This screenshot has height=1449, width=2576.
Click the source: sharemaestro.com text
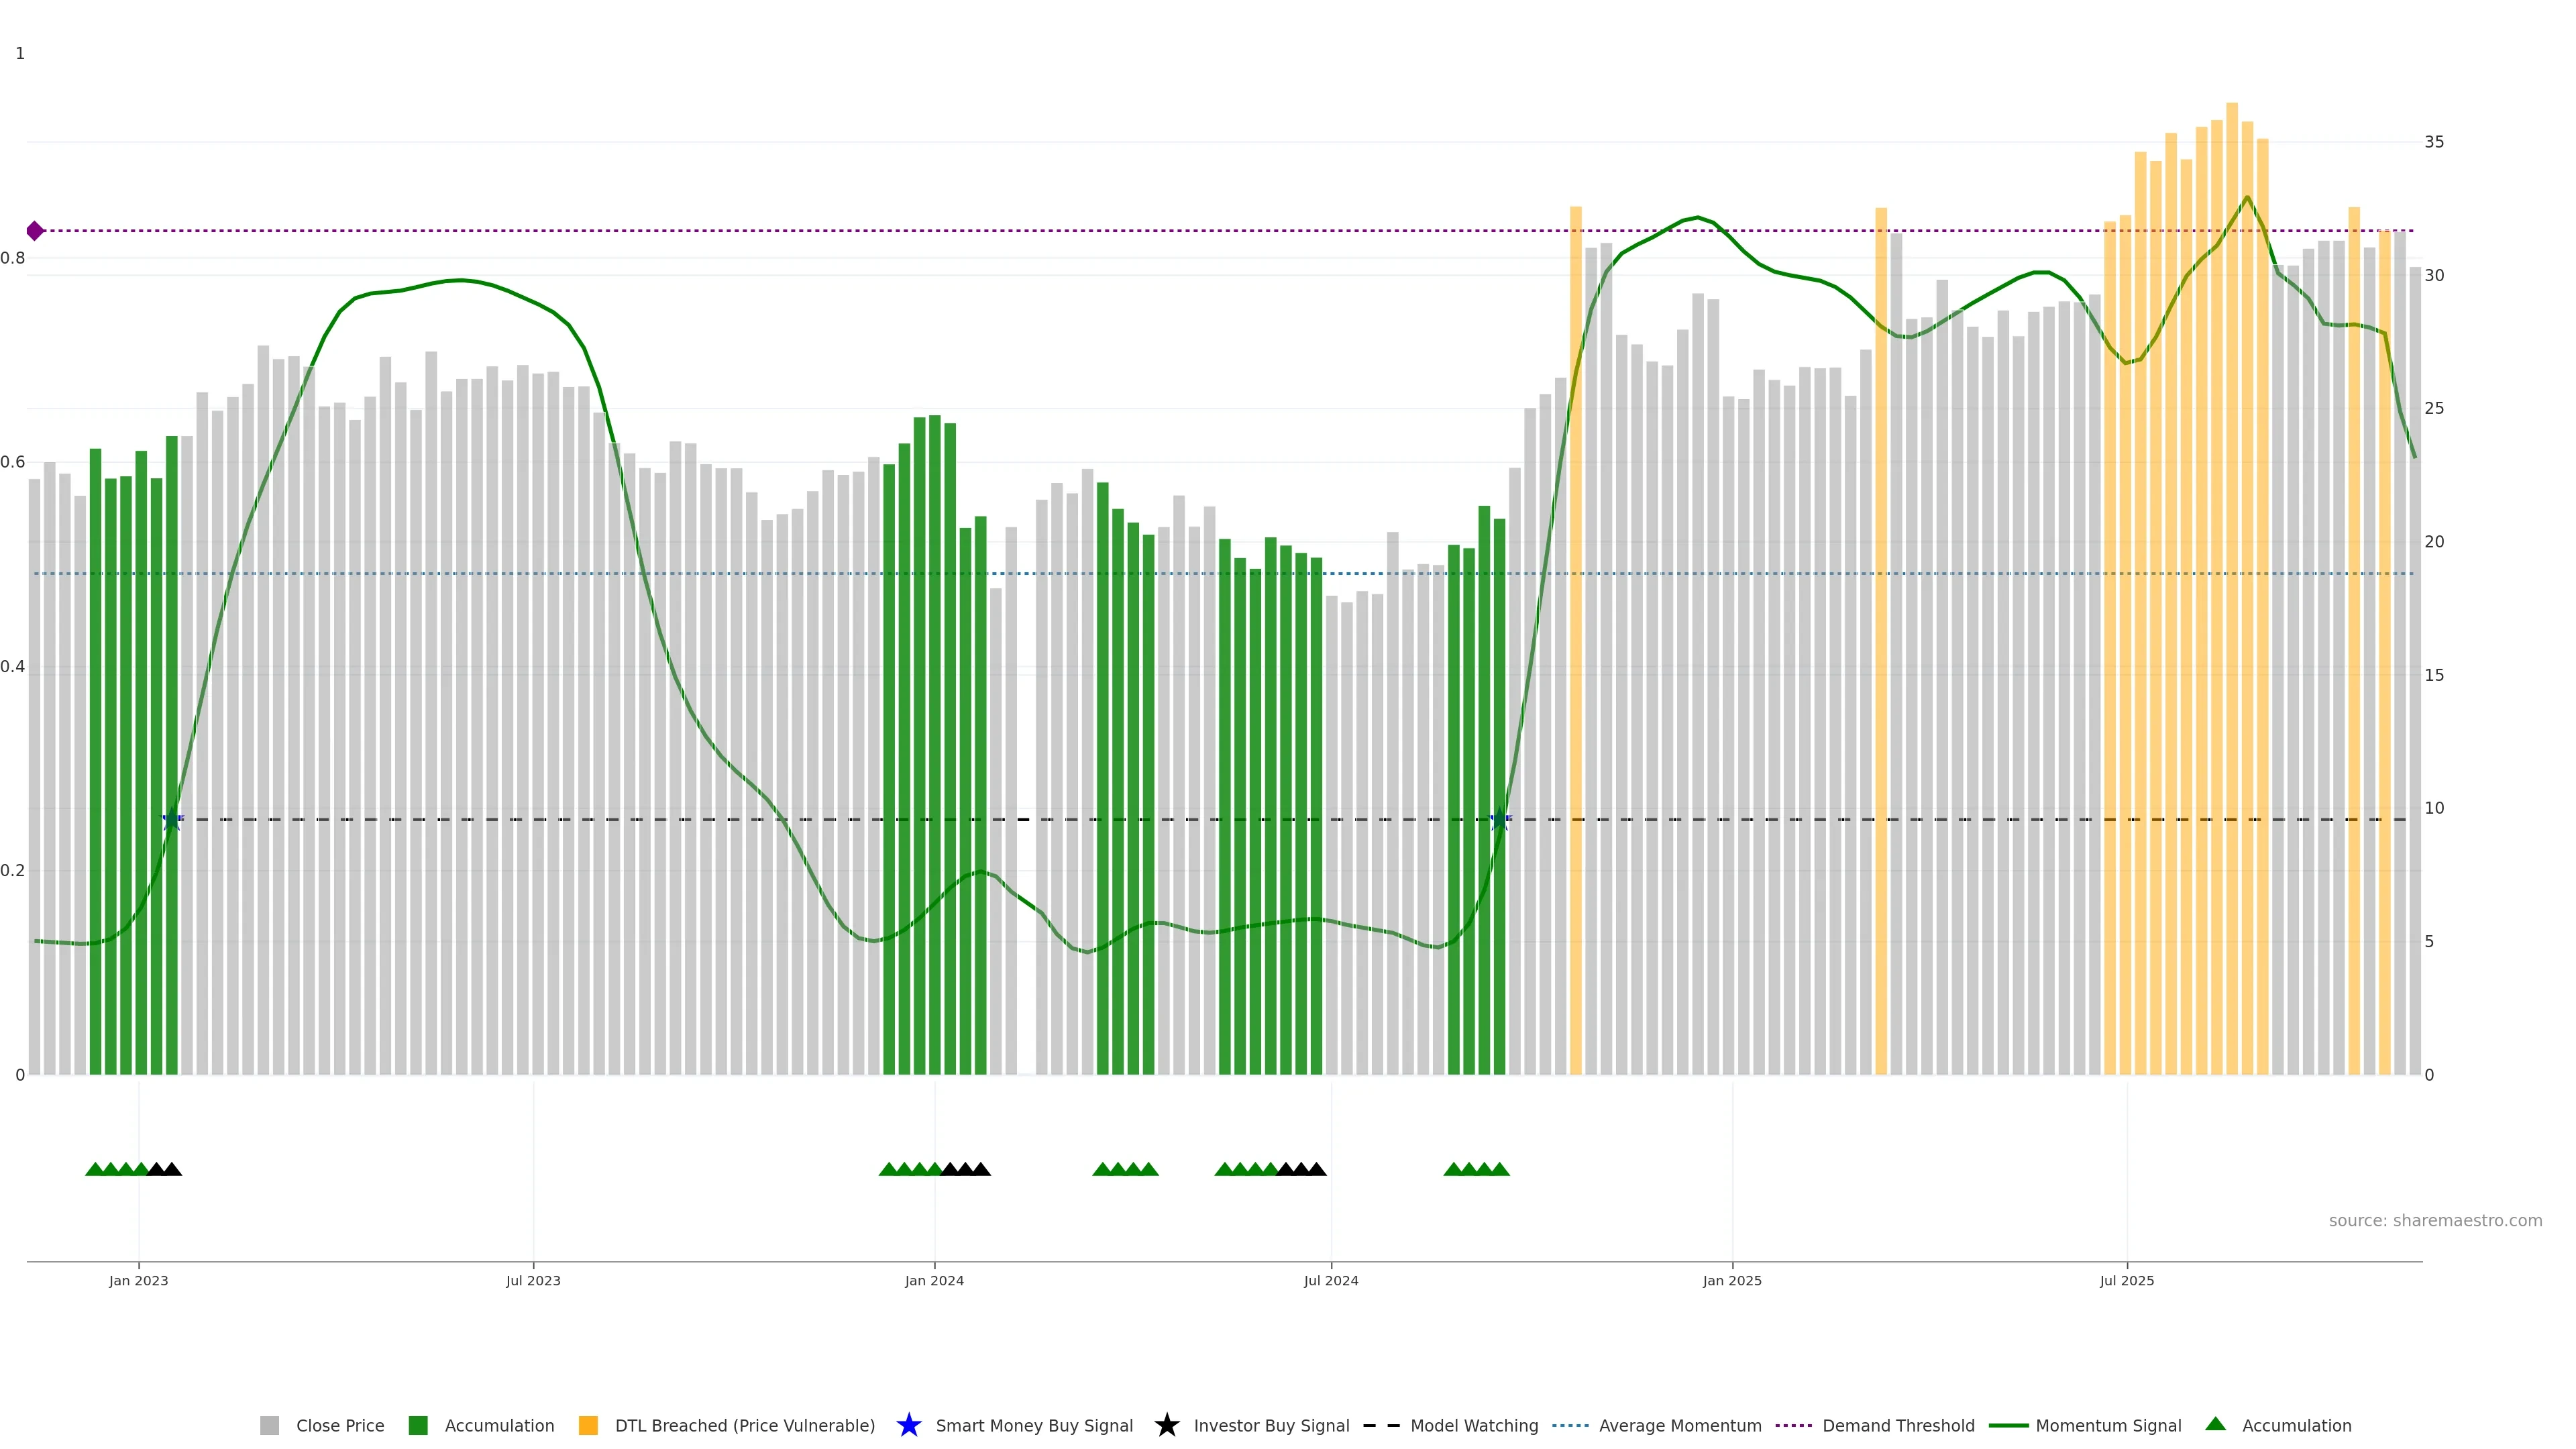[2435, 1220]
